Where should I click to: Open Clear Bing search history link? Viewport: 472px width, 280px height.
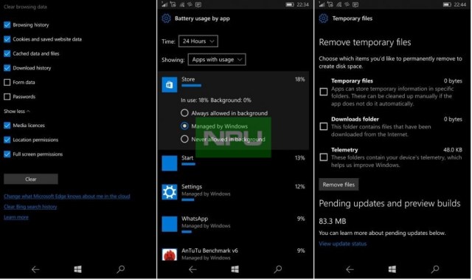pos(30,207)
